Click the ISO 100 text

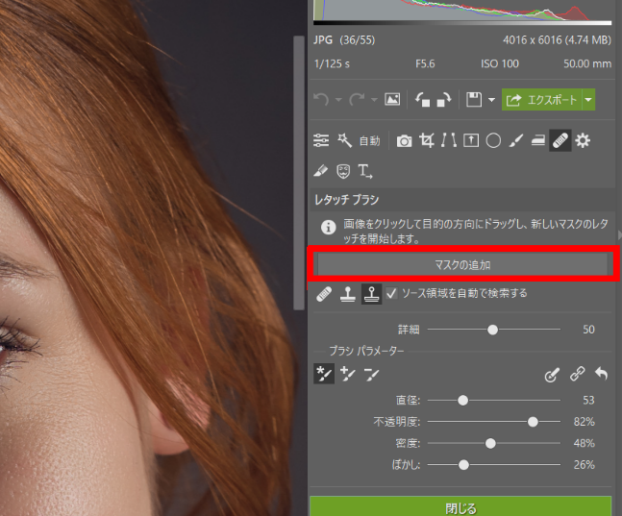pos(500,63)
